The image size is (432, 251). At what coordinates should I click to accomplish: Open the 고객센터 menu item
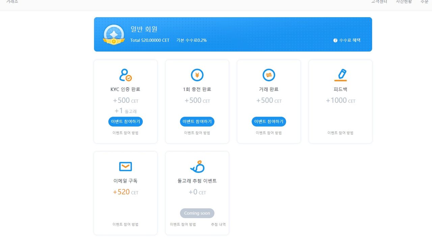tap(379, 2)
